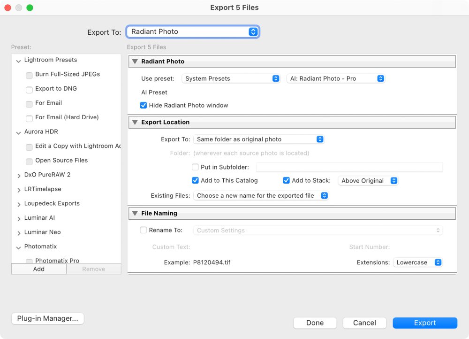Image resolution: width=469 pixels, height=339 pixels.
Task: Enable the Put in Subfolder checkbox
Action: coord(196,167)
